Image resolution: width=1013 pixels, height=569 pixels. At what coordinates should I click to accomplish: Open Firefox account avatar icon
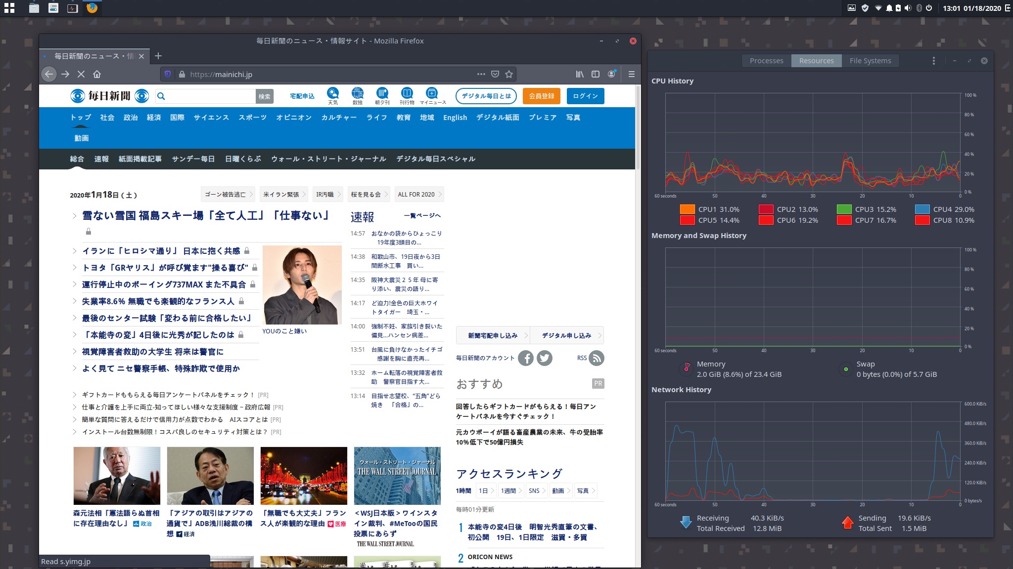[x=612, y=74]
